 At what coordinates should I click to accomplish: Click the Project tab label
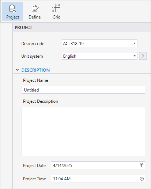click(x=13, y=17)
